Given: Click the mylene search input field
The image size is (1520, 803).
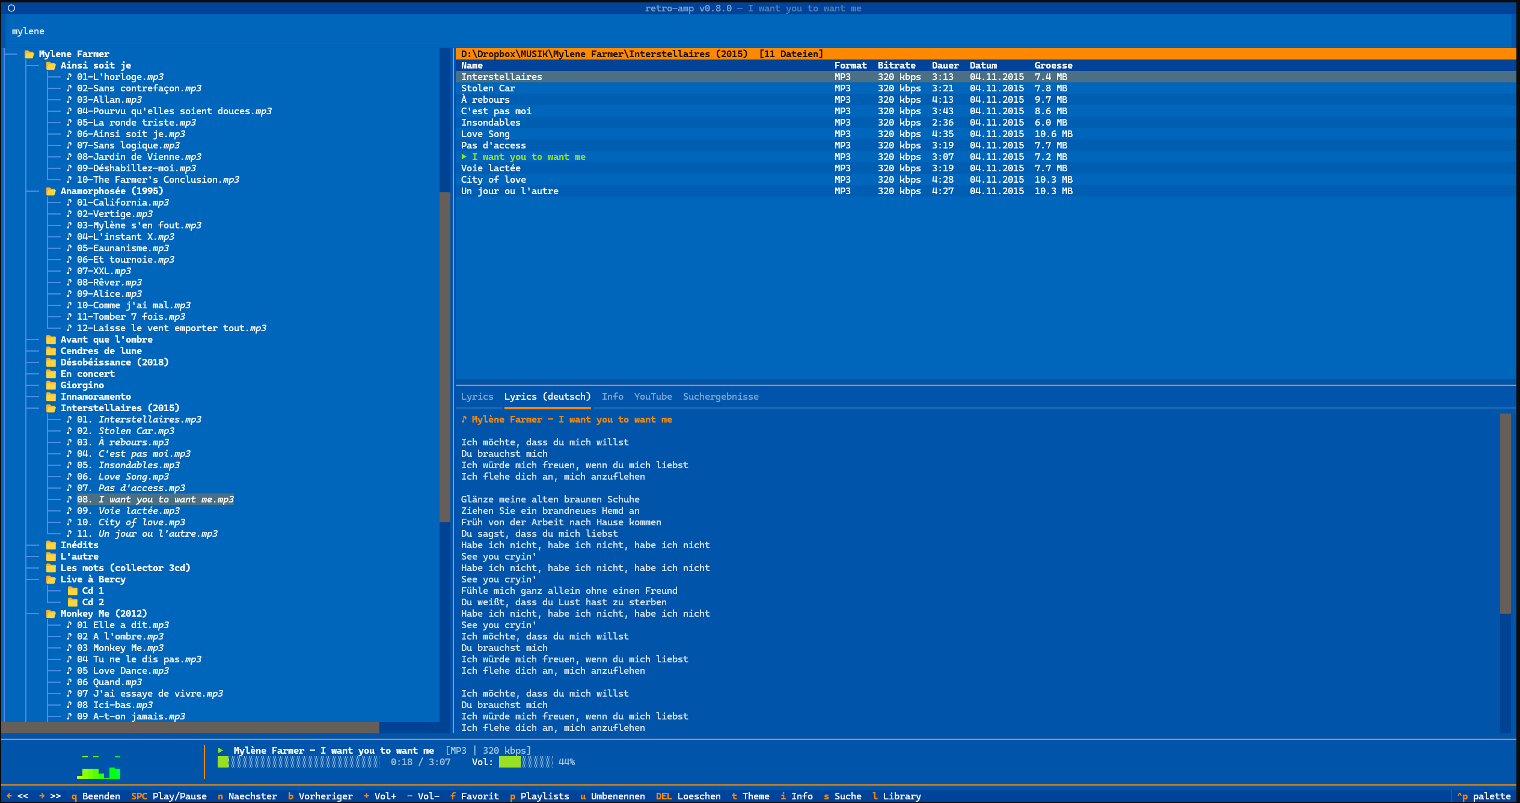Looking at the screenshot, I should (28, 31).
